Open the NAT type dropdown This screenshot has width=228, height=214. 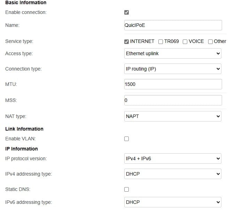173,116
